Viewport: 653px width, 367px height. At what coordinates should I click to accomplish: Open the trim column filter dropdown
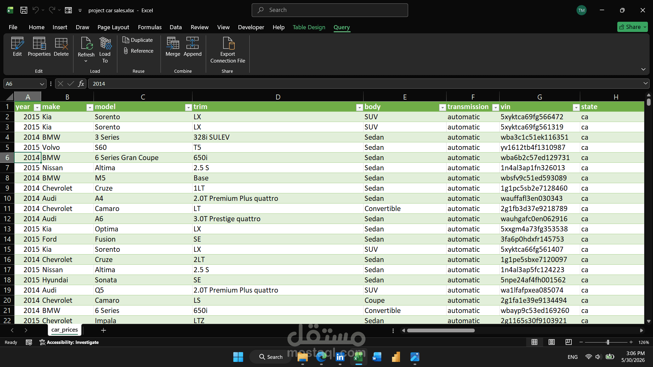[x=359, y=107]
